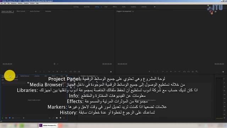Viewport: 227px width, 128px height.
Task: Switch Project panel to List View
Action: [6, 118]
